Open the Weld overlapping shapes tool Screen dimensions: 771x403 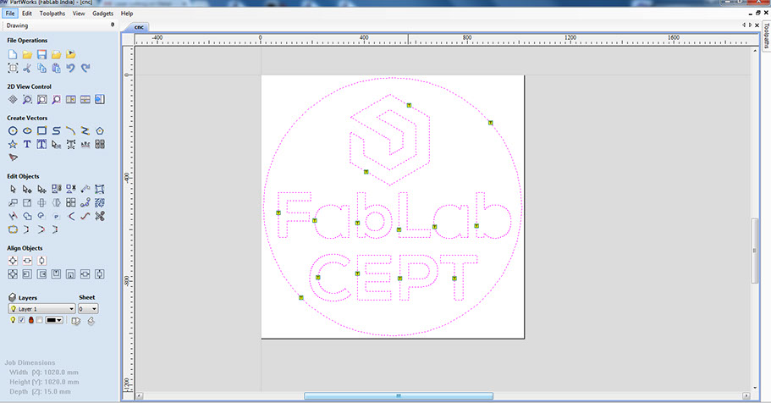click(x=27, y=216)
